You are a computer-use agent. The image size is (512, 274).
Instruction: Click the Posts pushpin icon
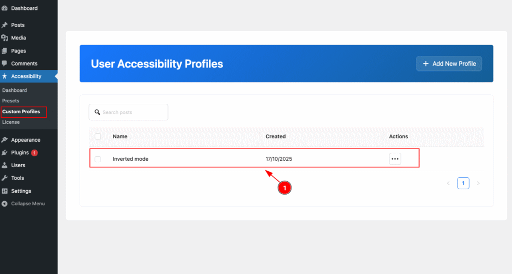pos(4,25)
